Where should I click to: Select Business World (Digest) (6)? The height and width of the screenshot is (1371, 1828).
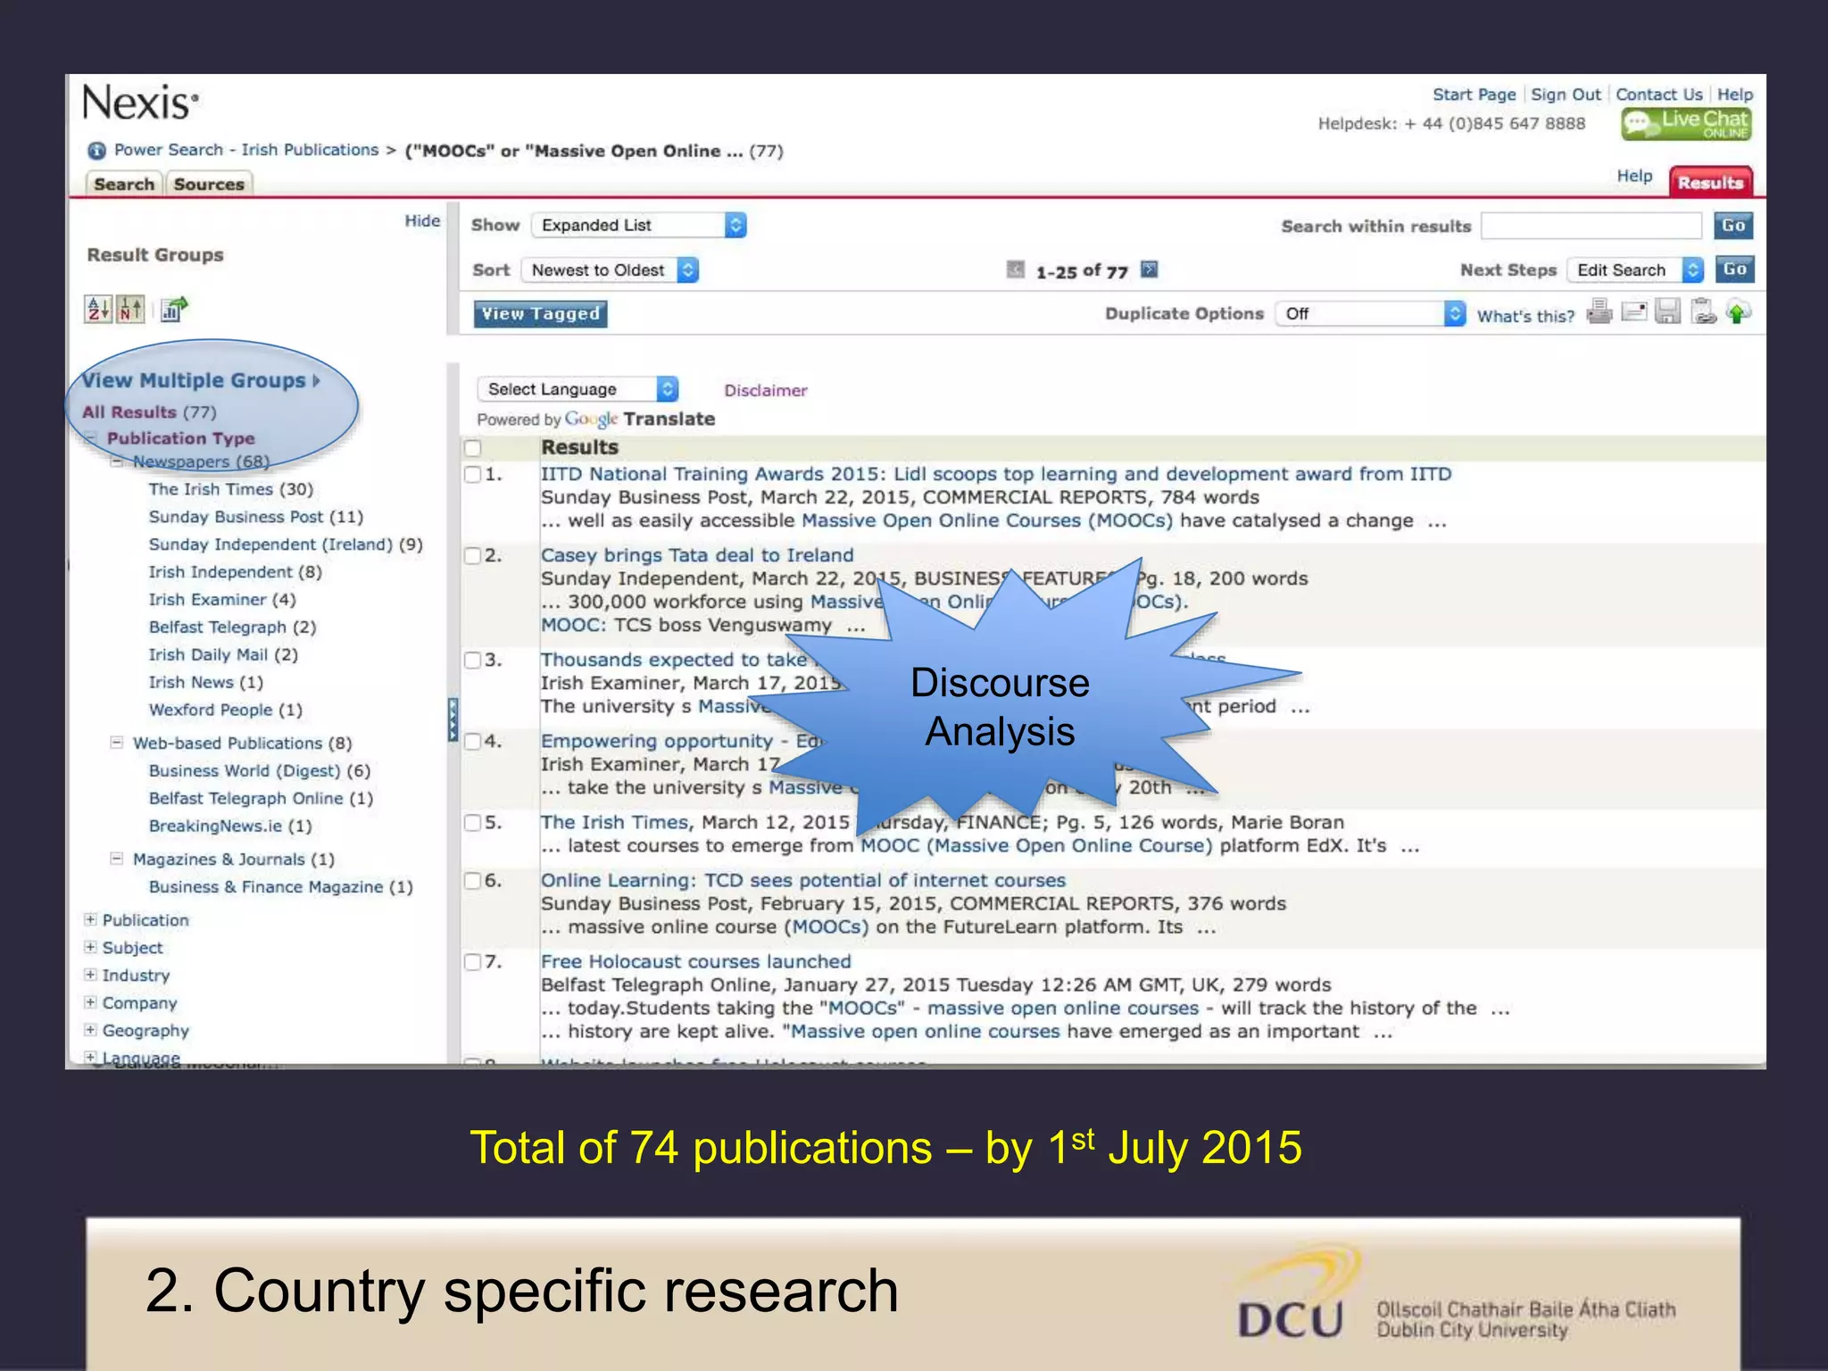coord(260,770)
